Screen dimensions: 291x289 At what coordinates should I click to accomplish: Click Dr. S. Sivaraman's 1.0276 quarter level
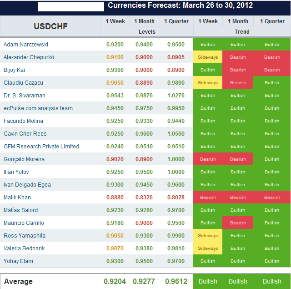[176, 96]
